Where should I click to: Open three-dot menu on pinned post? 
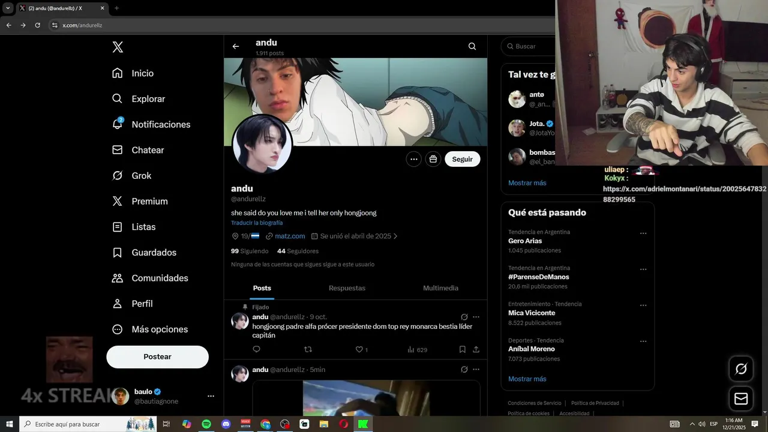click(476, 317)
